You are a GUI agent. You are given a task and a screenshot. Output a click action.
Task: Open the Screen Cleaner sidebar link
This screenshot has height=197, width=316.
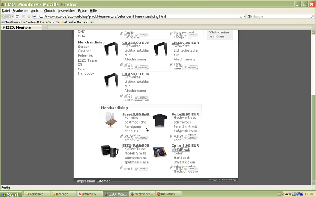pos(84,49)
